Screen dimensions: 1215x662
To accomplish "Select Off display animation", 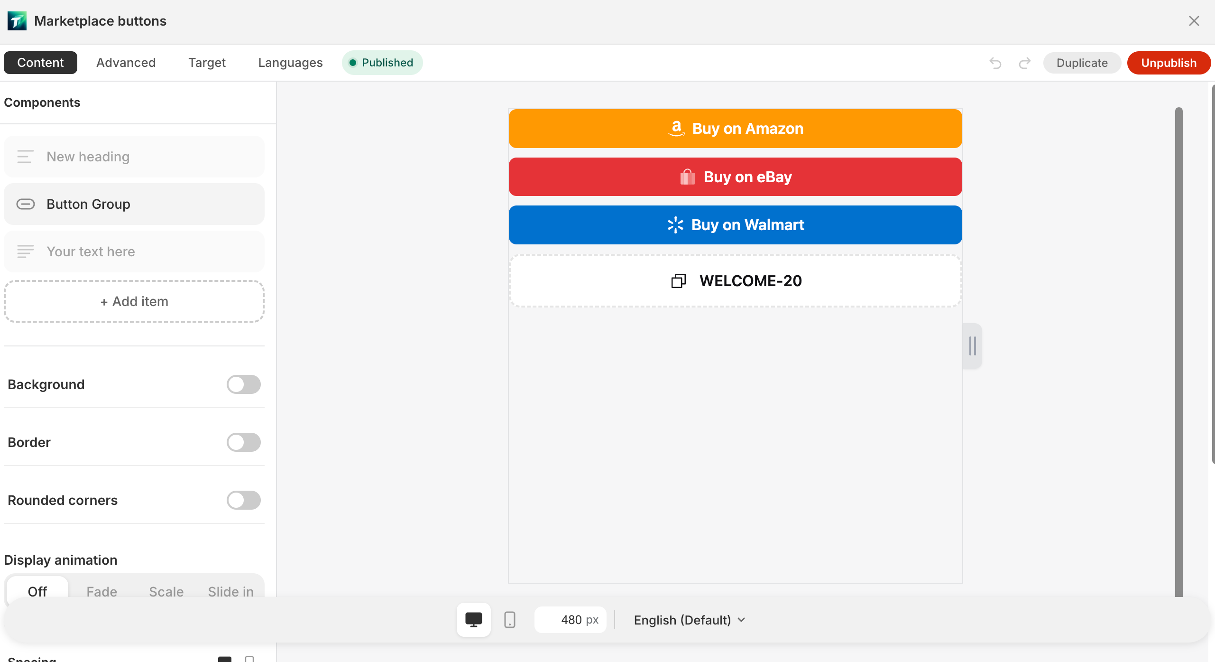I will pyautogui.click(x=37, y=591).
